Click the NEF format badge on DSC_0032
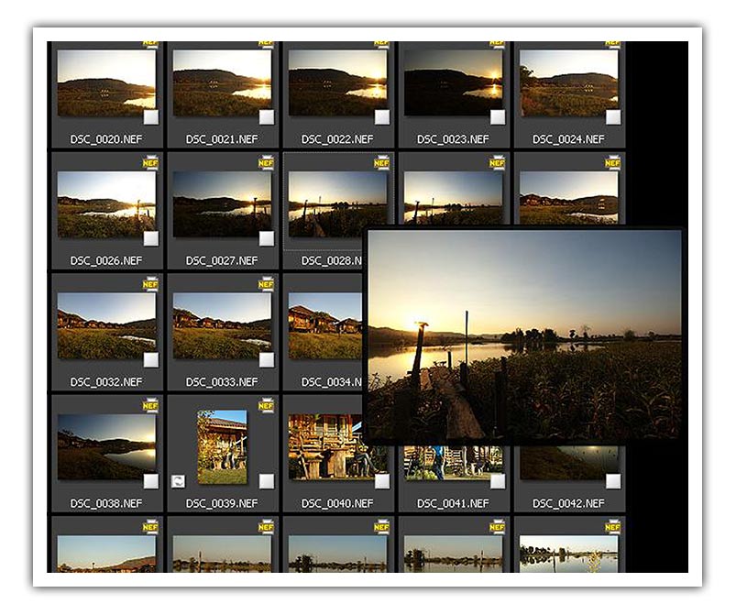Viewport: 736px width, 615px height. pos(150,284)
